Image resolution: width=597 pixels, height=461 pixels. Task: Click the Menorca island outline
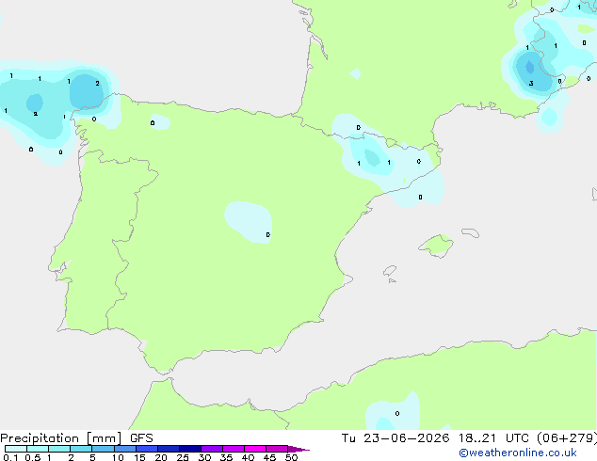470,232
